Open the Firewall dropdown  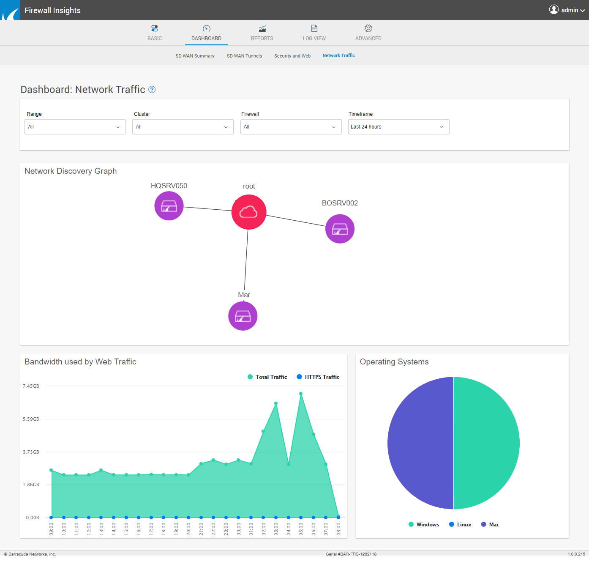(291, 127)
